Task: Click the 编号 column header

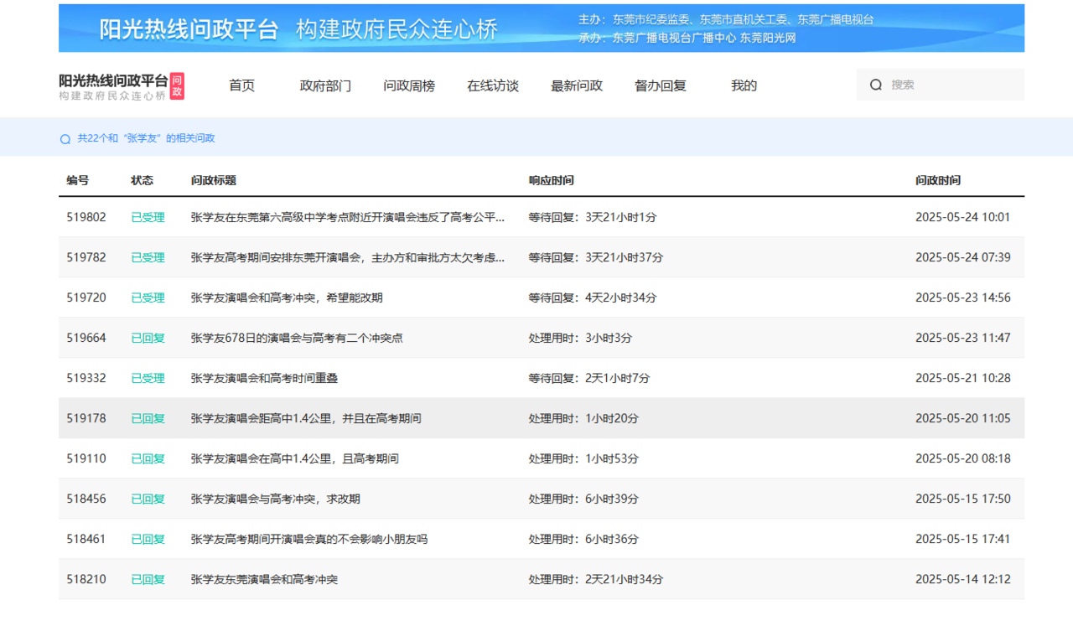Action: [x=78, y=180]
